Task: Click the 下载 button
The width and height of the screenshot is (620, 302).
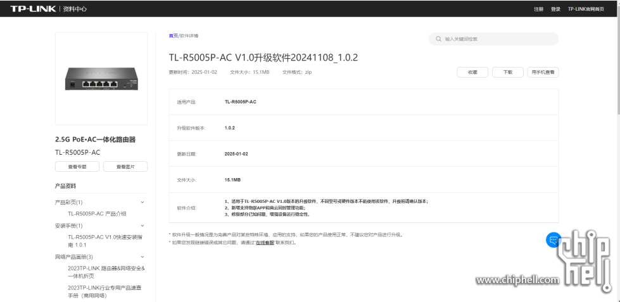Action: 508,72
